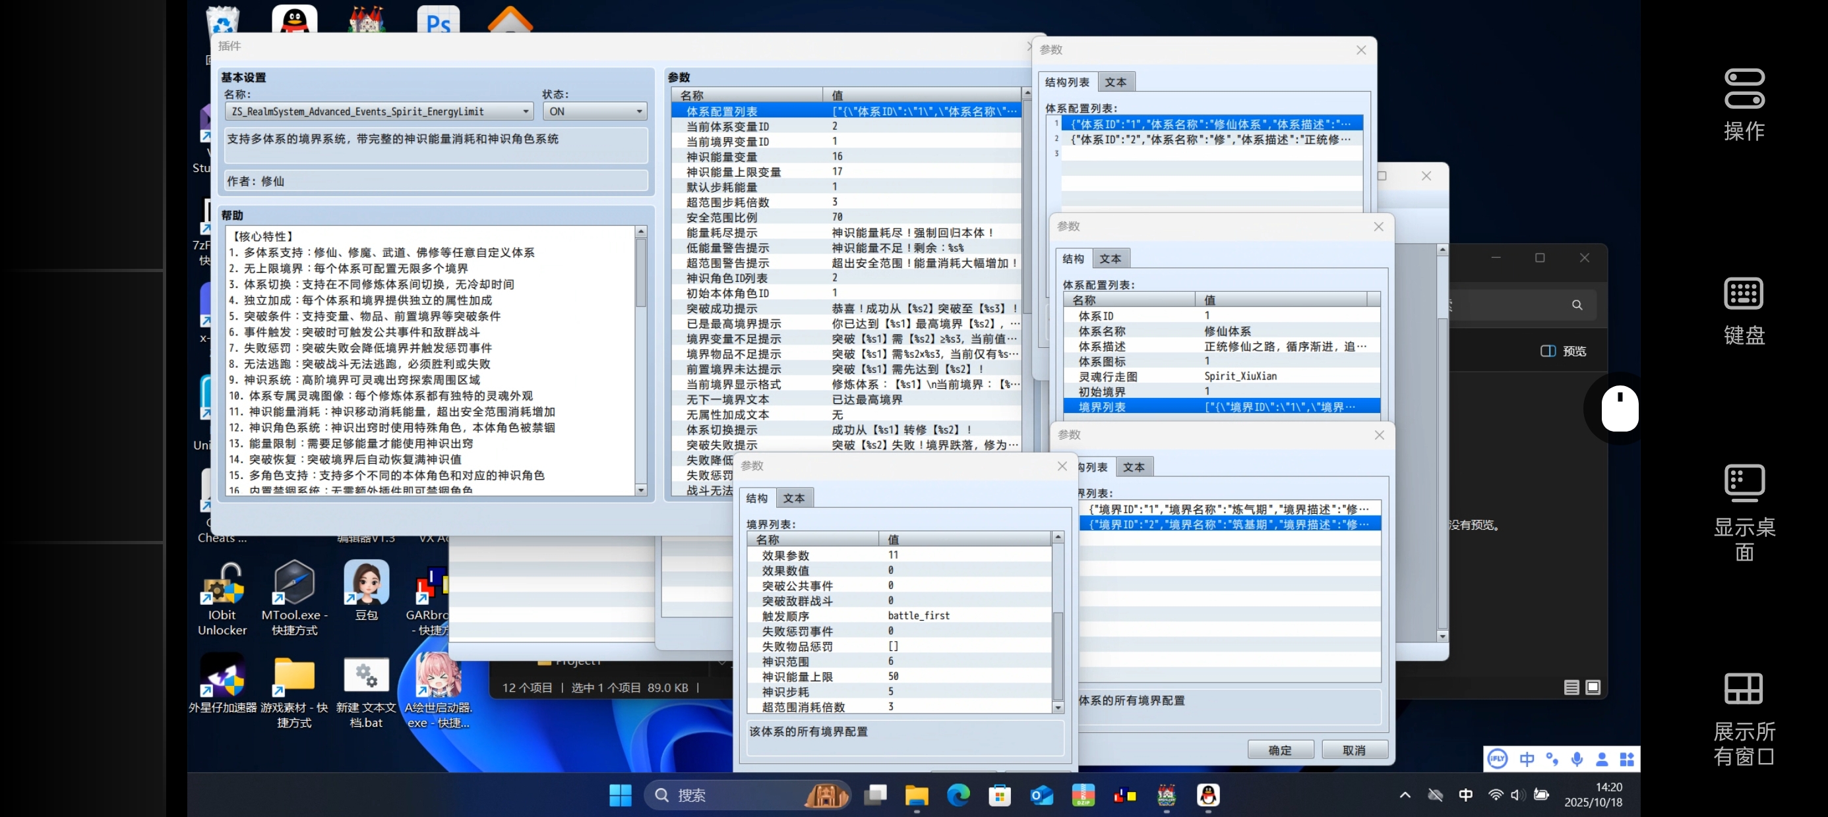The height and width of the screenshot is (817, 1828).
Task: Open the 游戏素材 folder shortcut
Action: 295,691
